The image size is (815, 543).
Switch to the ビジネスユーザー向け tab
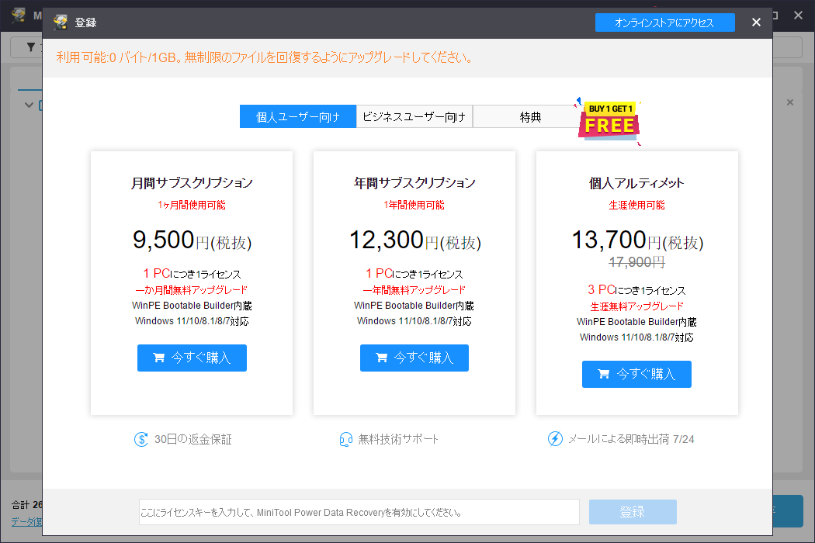coord(414,117)
